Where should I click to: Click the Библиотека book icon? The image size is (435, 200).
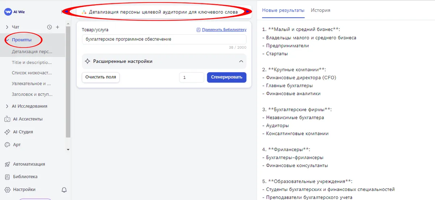(7, 177)
